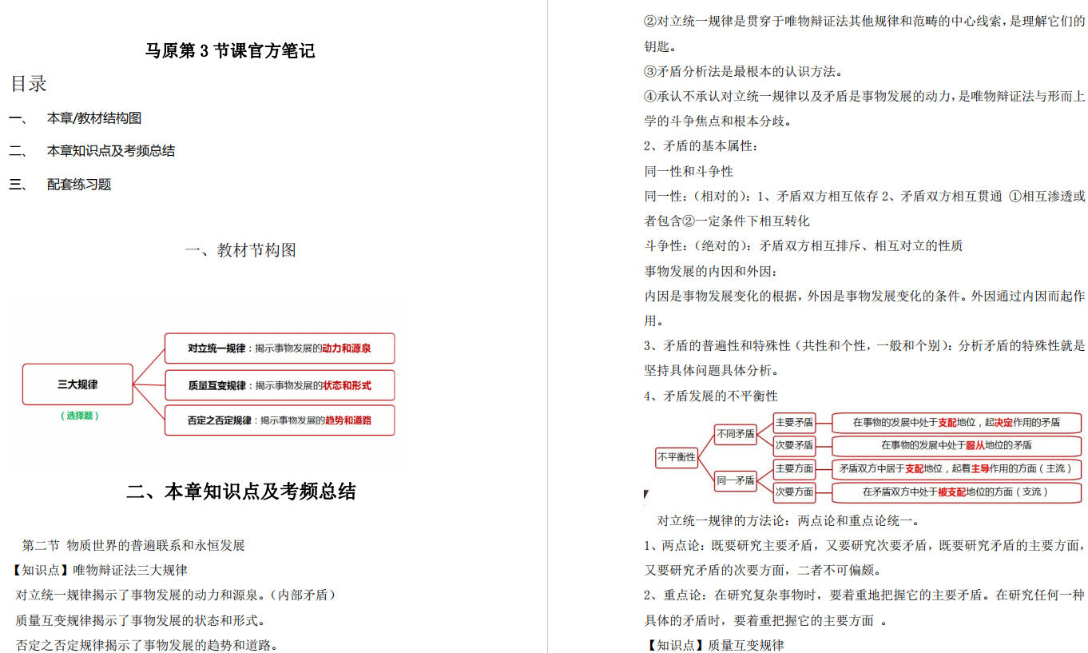1088x653 pixels.
Task: Click line 第二节 物质世界的普遍联系和永恒发展
Action: (x=133, y=546)
